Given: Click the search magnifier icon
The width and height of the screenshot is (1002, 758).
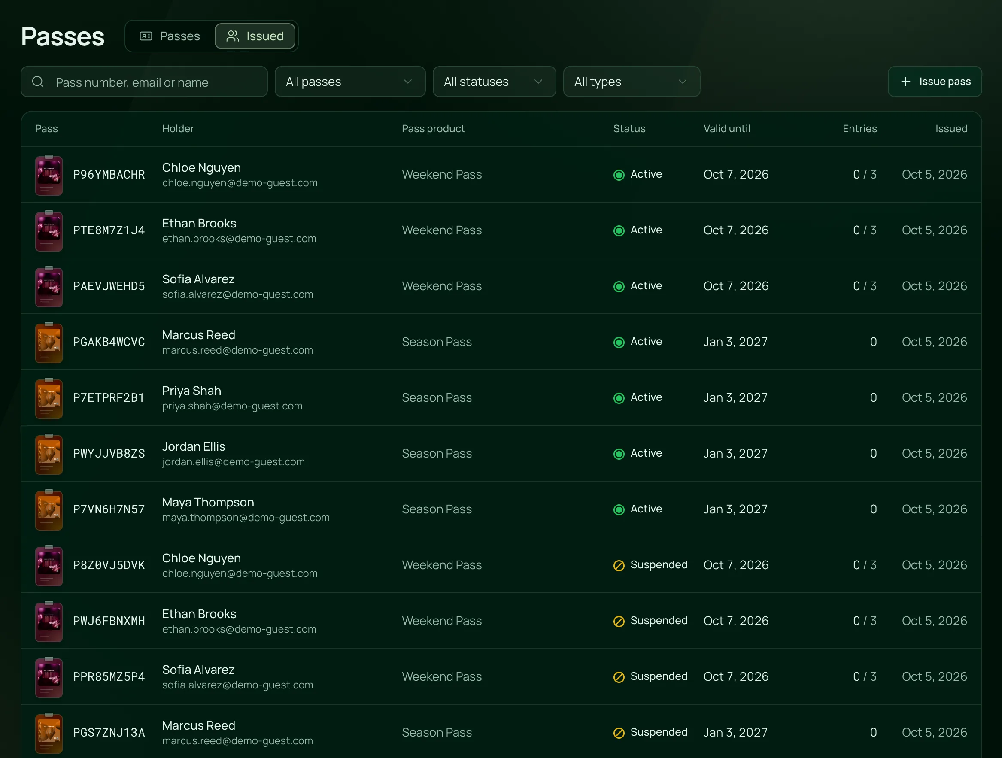Looking at the screenshot, I should (x=38, y=82).
